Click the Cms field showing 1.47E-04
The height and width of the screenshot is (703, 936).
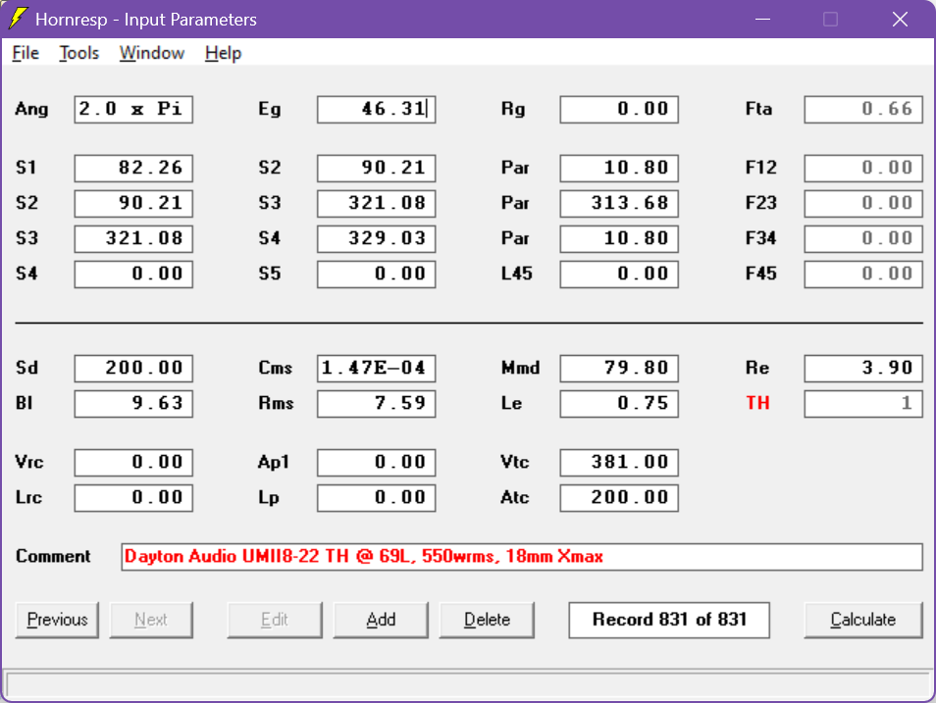click(x=377, y=369)
